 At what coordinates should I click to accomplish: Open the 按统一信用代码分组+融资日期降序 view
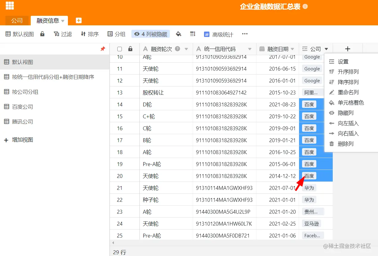(55, 77)
